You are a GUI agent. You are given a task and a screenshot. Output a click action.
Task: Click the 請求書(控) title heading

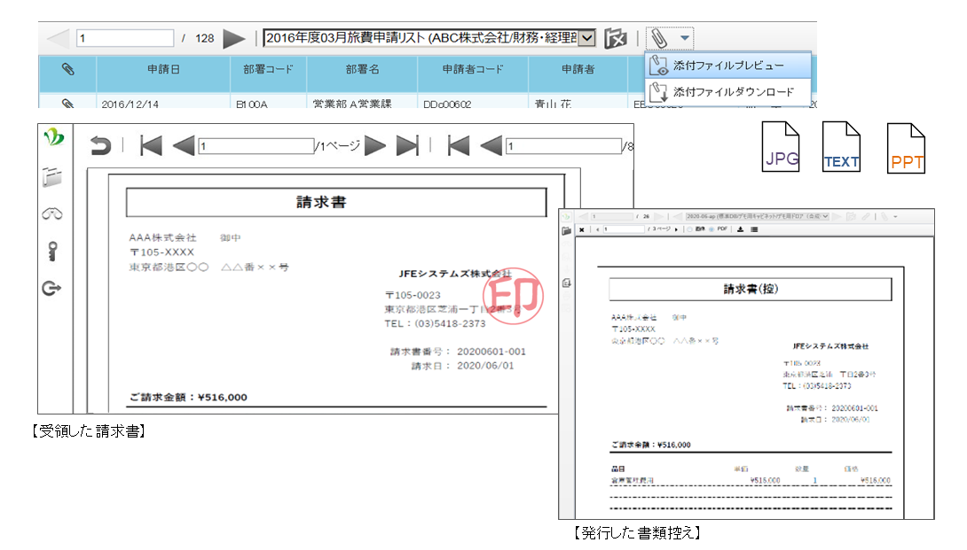pos(751,289)
